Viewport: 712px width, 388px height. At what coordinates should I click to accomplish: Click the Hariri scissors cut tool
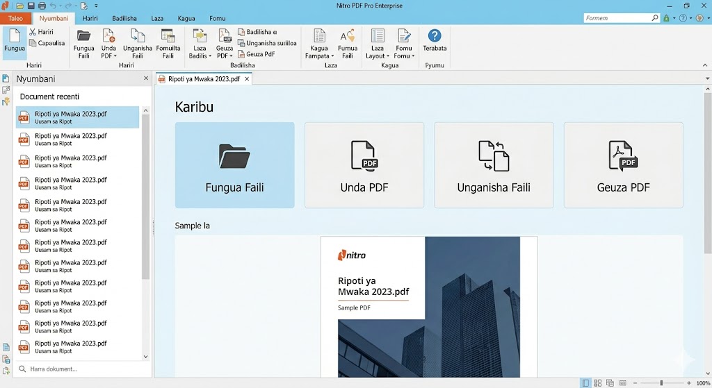pyautogui.click(x=41, y=32)
